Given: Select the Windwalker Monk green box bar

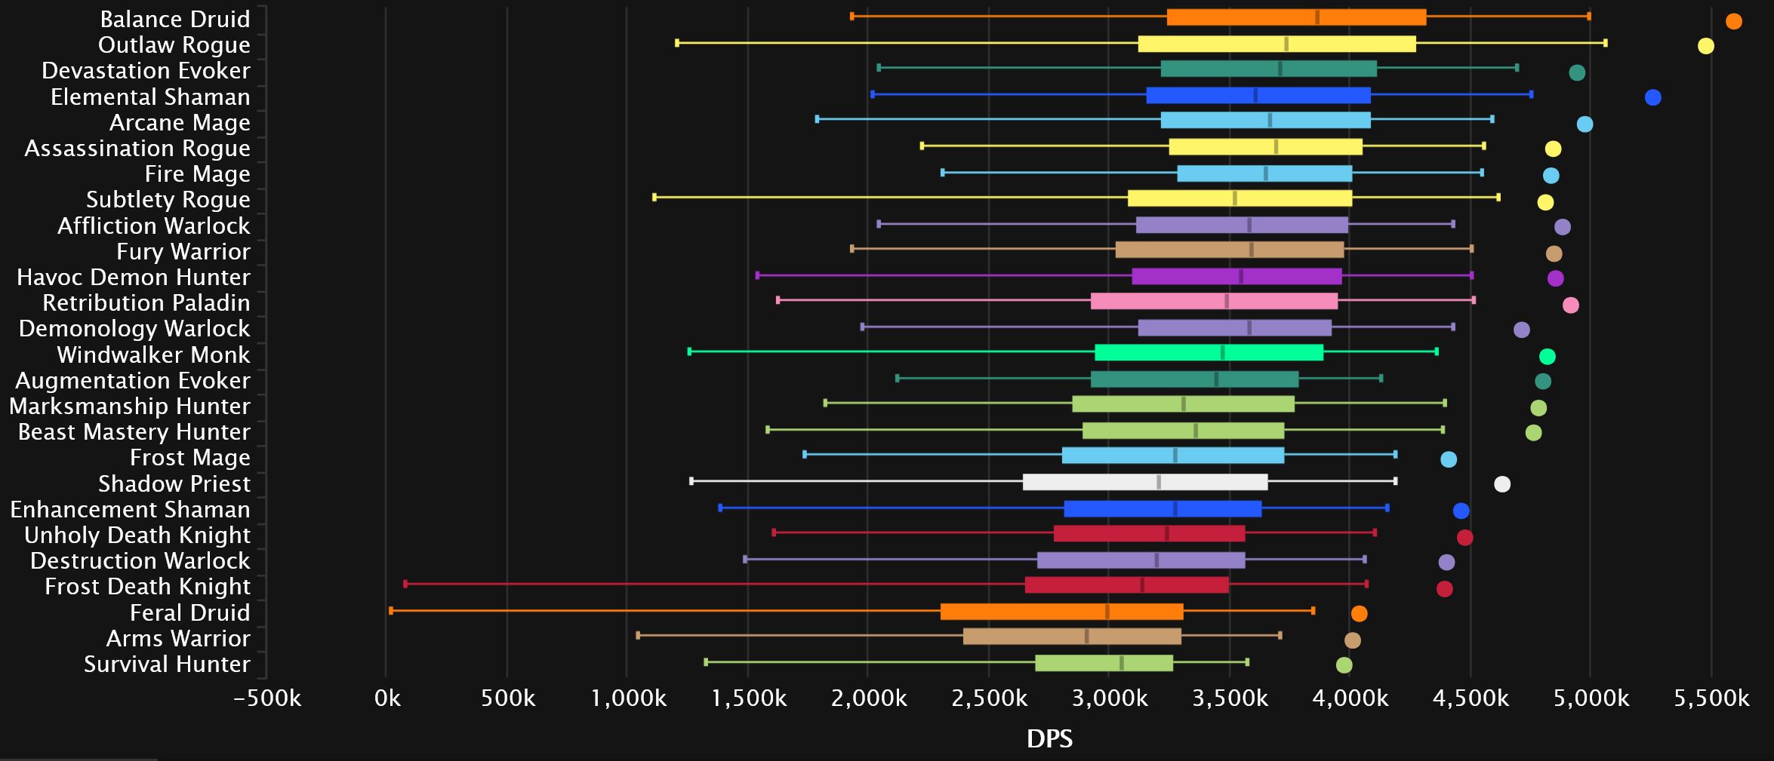Looking at the screenshot, I should (x=1209, y=353).
